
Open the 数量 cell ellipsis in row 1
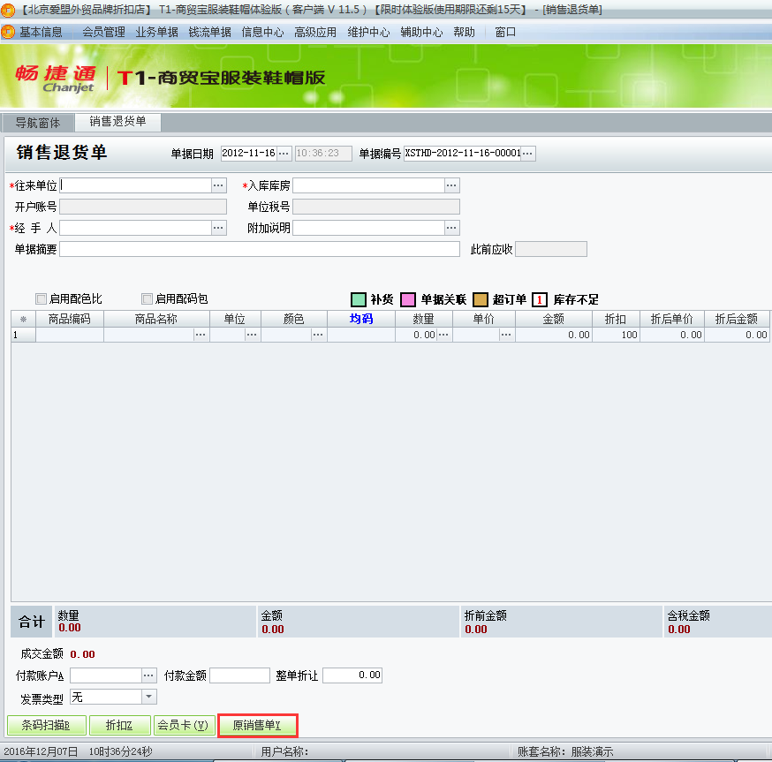[443, 335]
